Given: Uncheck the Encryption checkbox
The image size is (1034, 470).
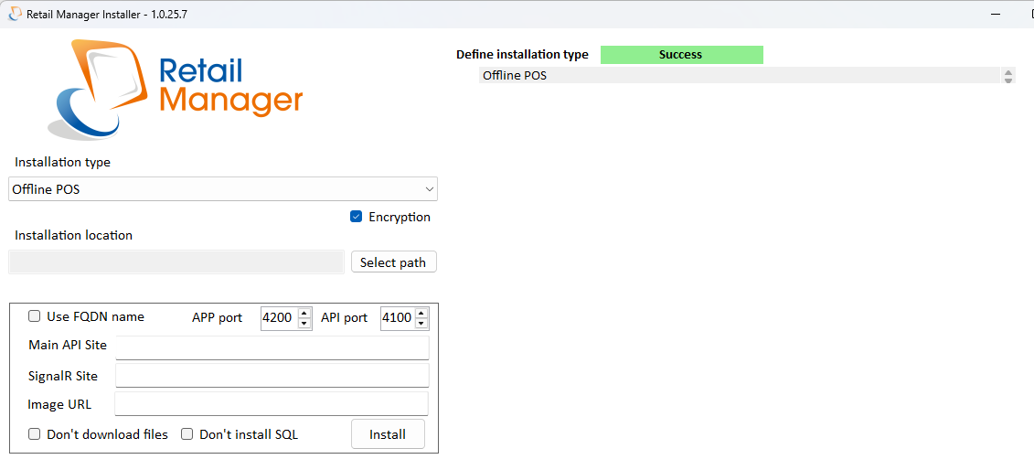Looking at the screenshot, I should coord(357,217).
